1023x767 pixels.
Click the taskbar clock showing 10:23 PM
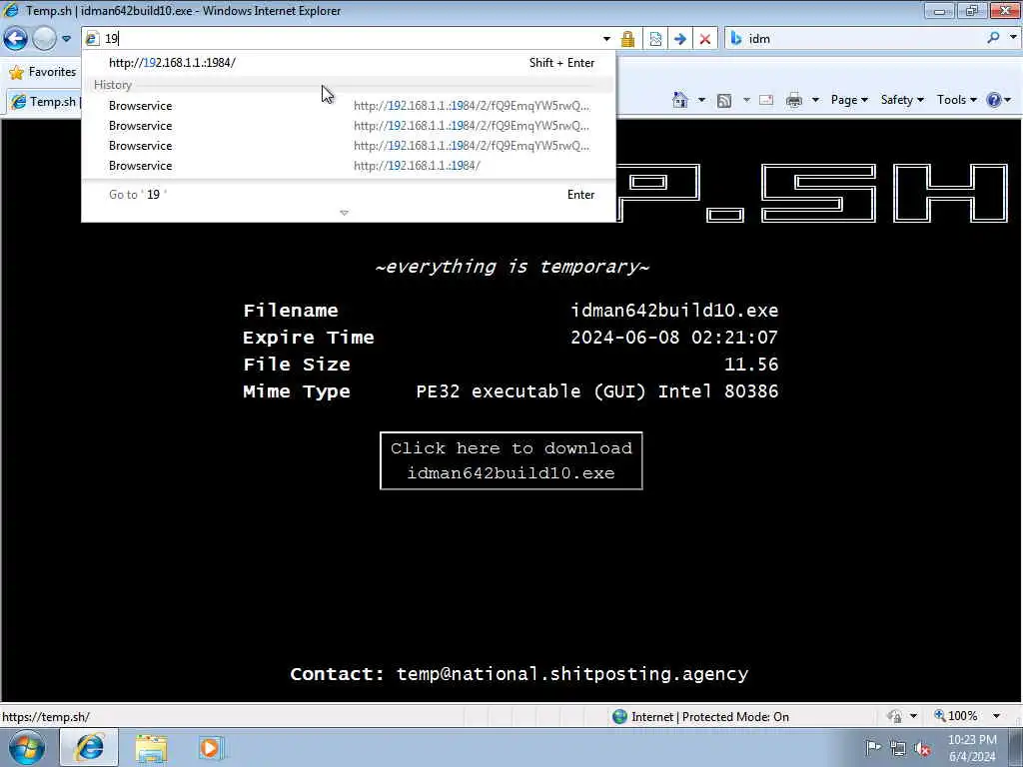point(972,747)
